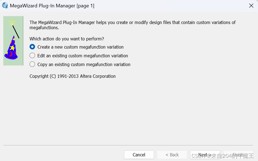Click the yellow sparkle star atop the wand
258x161 pixels.
click(12, 23)
